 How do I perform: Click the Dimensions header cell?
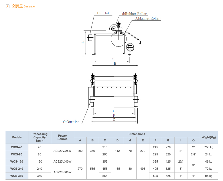tap(137, 134)
